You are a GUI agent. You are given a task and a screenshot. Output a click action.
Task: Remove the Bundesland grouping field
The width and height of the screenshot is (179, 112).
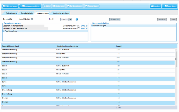point(86,26)
